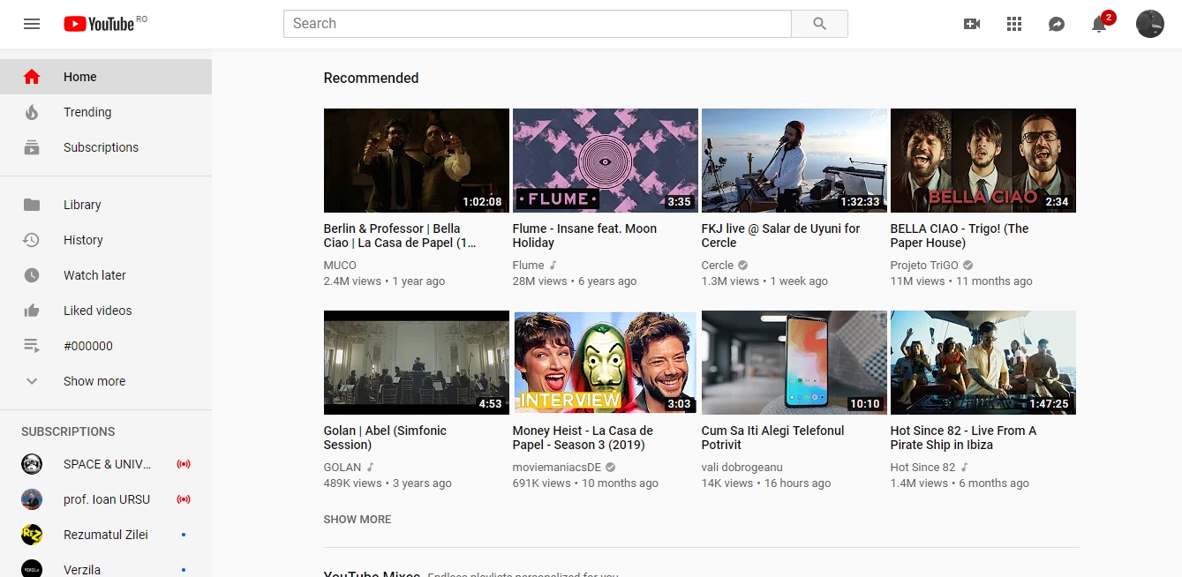Image resolution: width=1182 pixels, height=577 pixels.
Task: Click the Verzila channel avatar
Action: pos(32,568)
